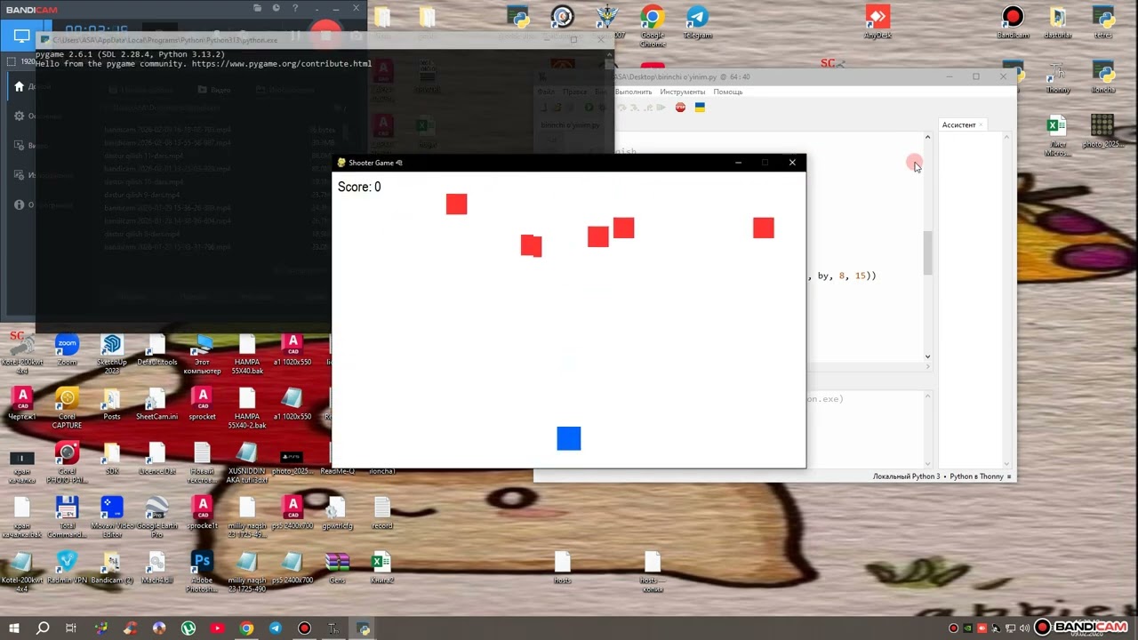Image resolution: width=1138 pixels, height=640 pixels.
Task: Open the Zoom desktop shortcut
Action: [67, 350]
